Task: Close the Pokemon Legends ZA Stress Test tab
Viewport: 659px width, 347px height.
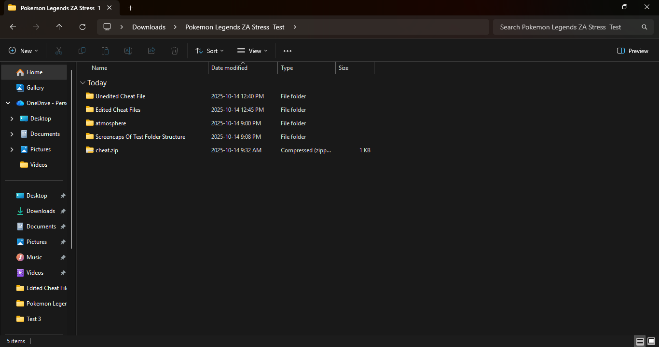Action: tap(110, 8)
